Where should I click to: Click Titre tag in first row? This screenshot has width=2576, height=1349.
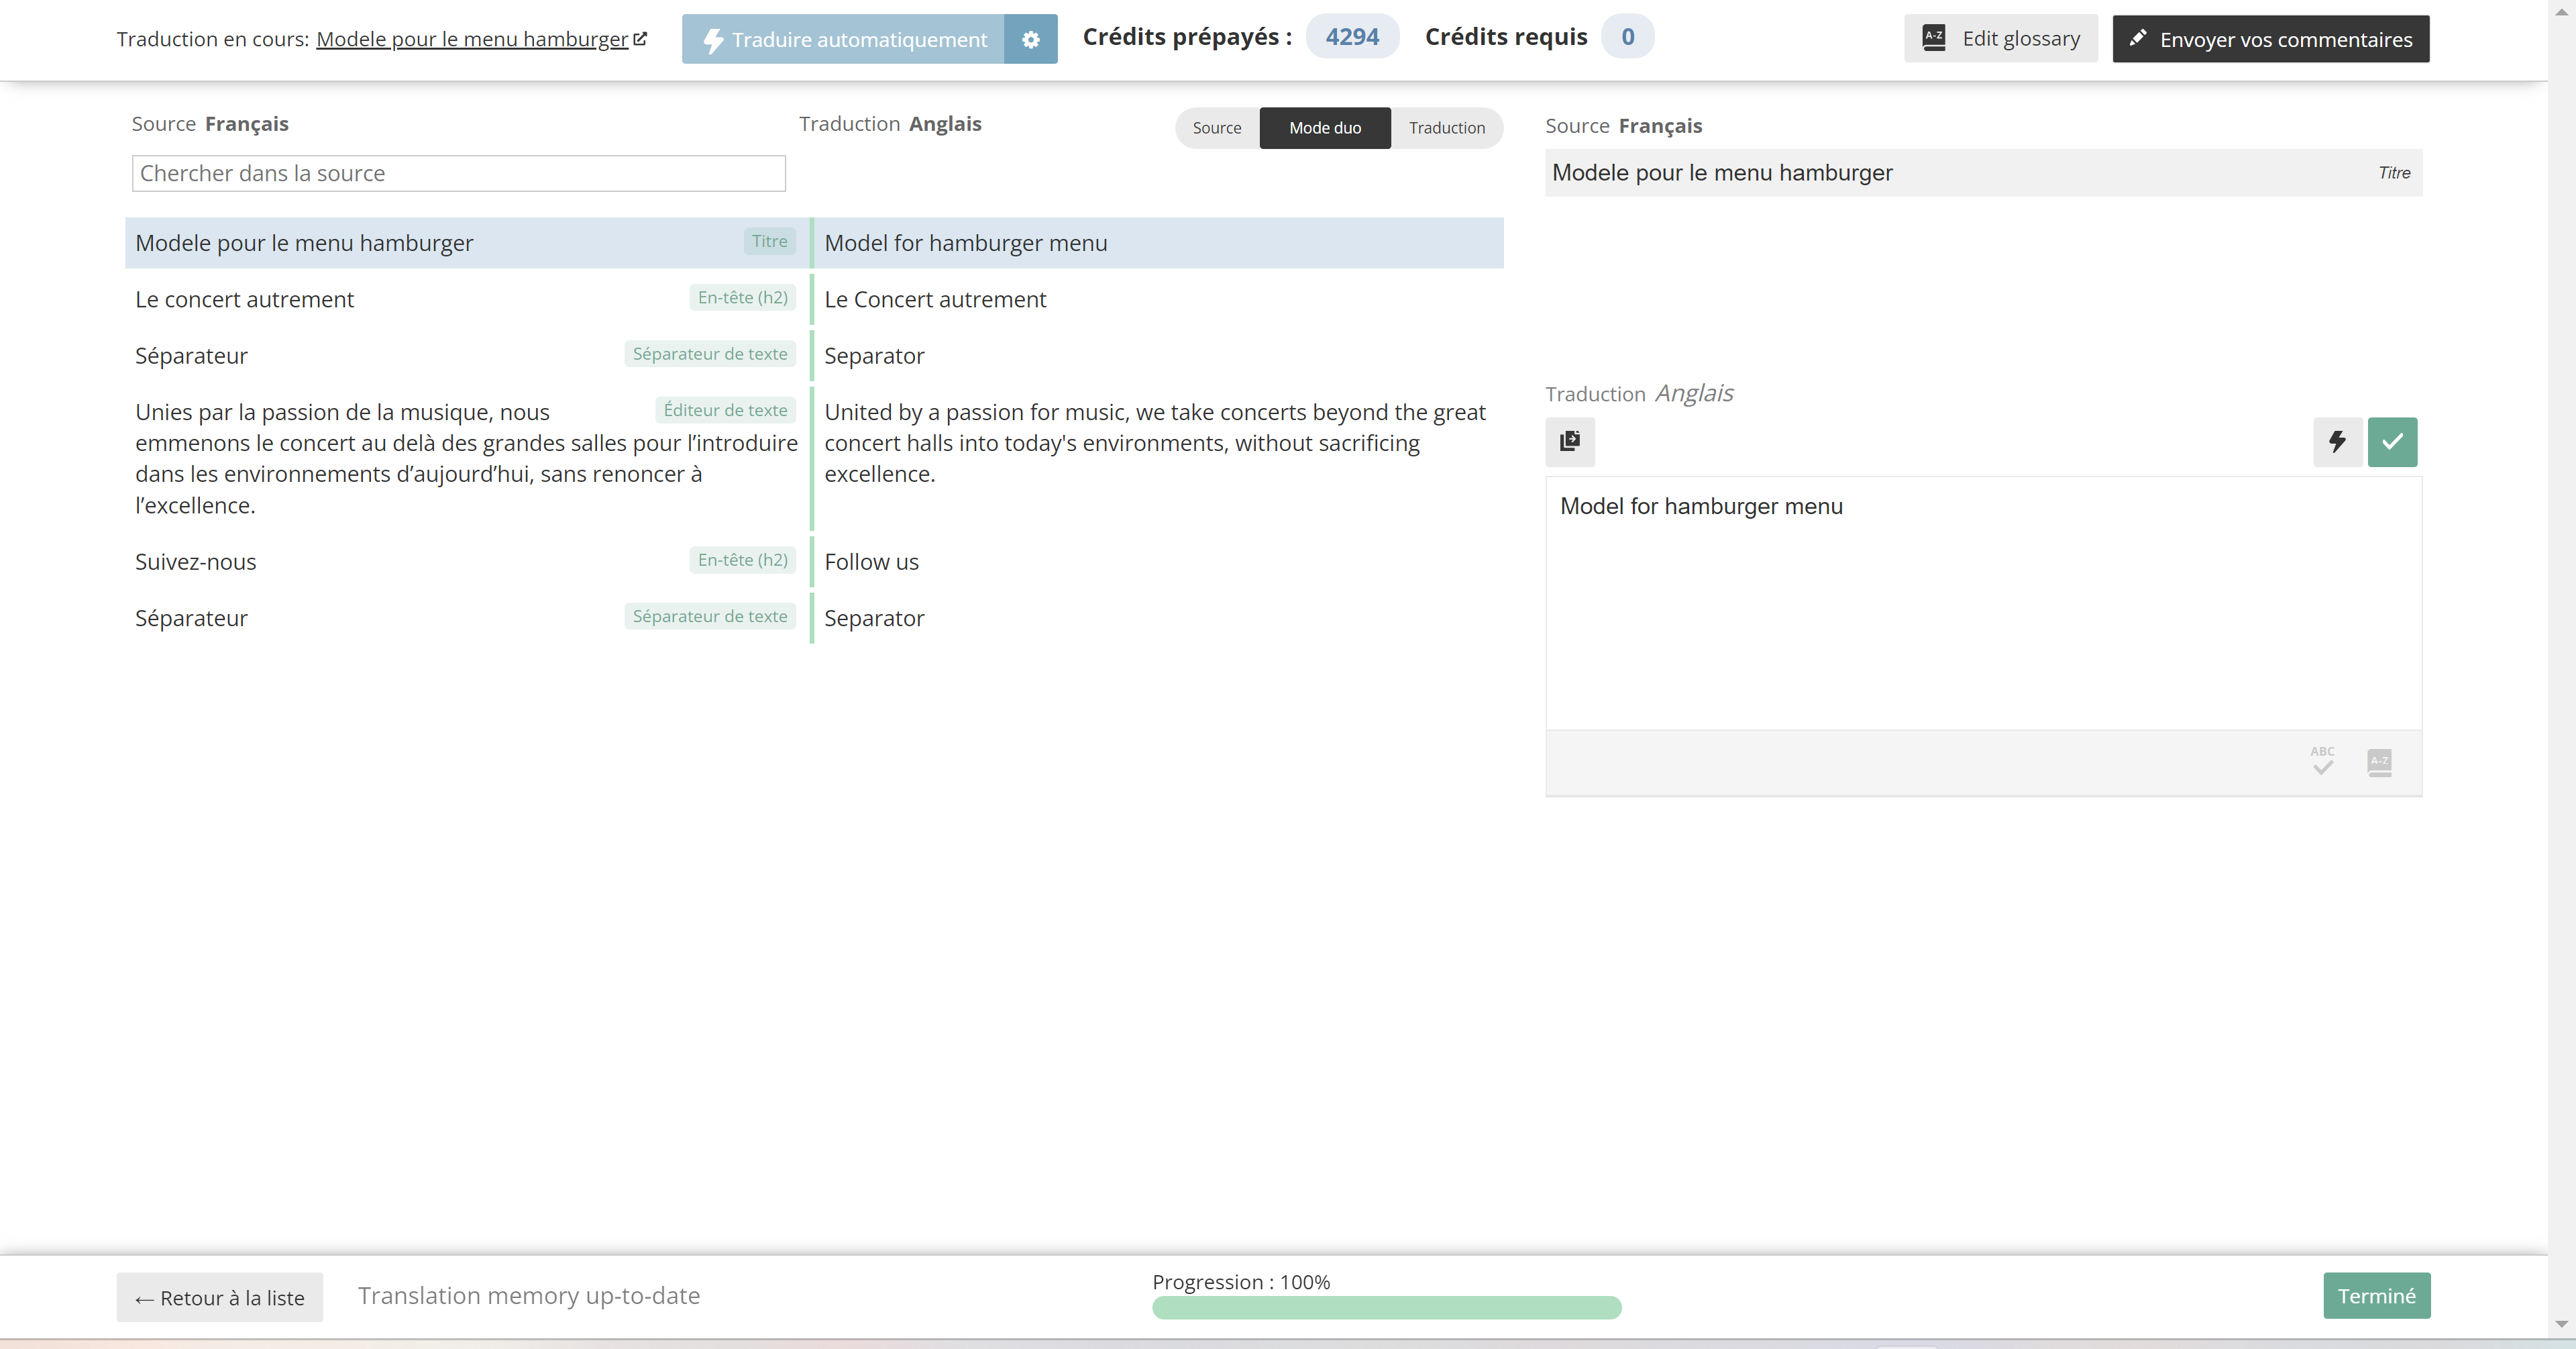point(769,241)
